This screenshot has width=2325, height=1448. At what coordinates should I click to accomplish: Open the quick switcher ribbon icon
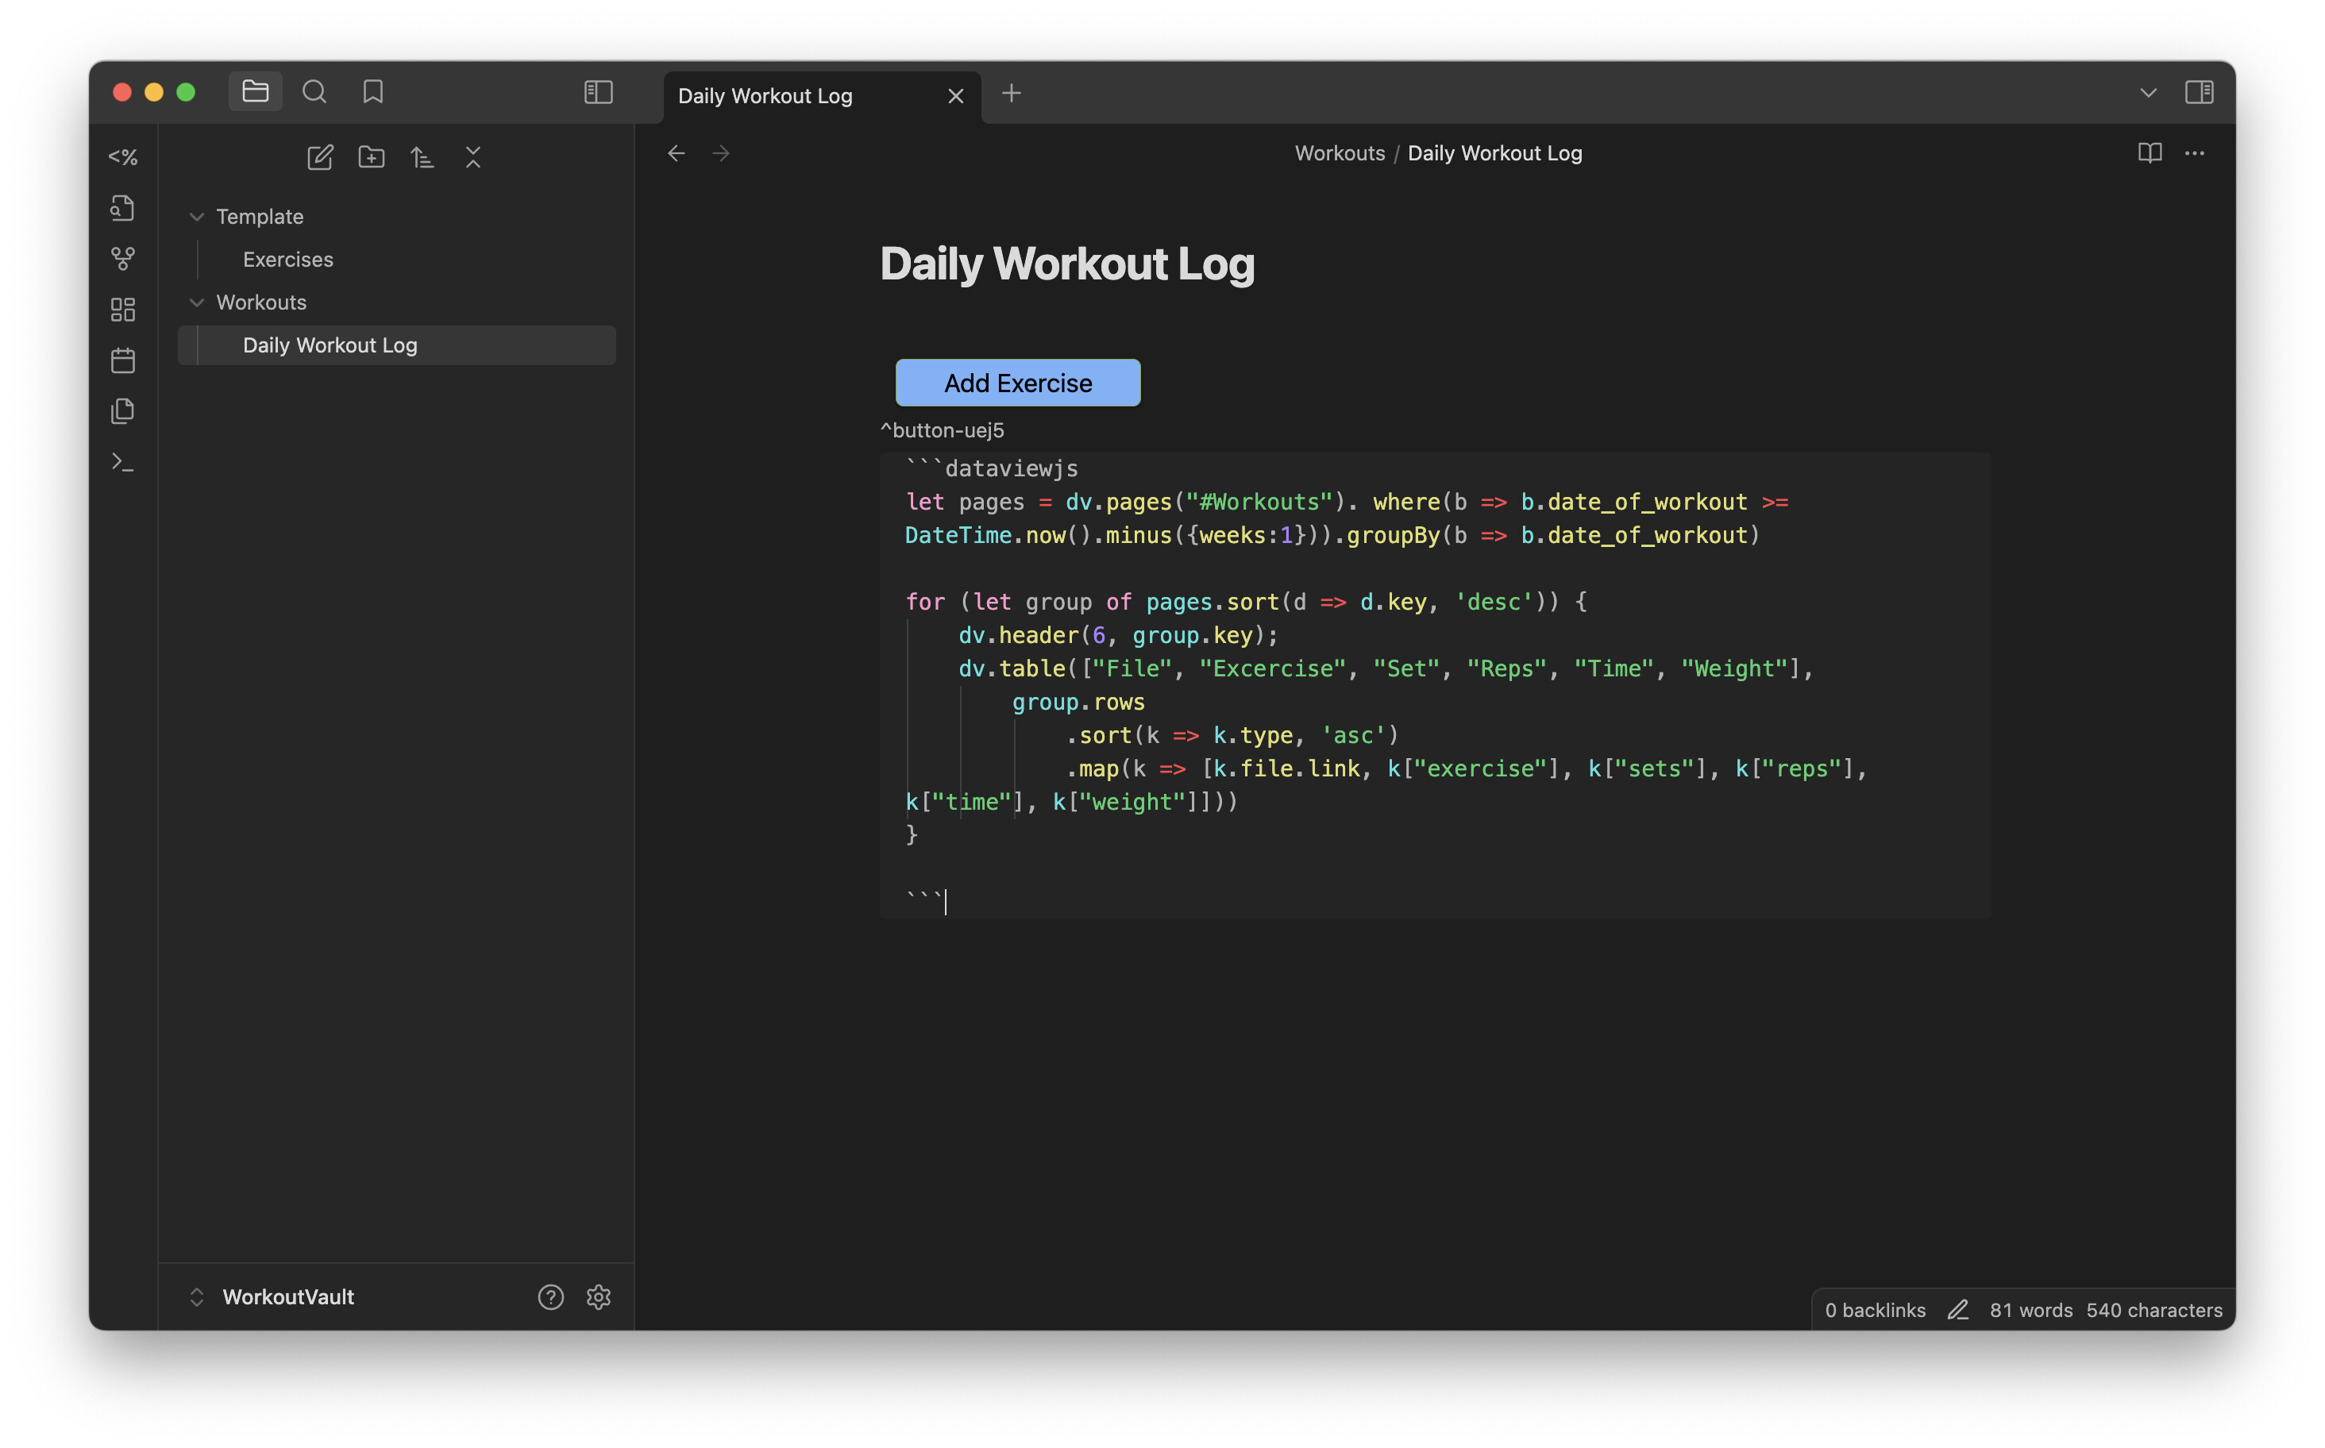click(122, 208)
